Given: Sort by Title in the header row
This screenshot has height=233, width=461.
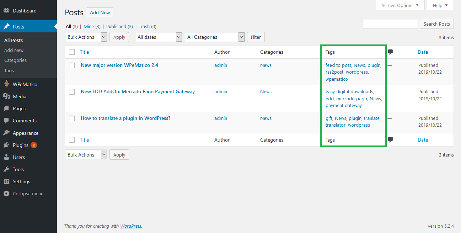Looking at the screenshot, I should 84,52.
